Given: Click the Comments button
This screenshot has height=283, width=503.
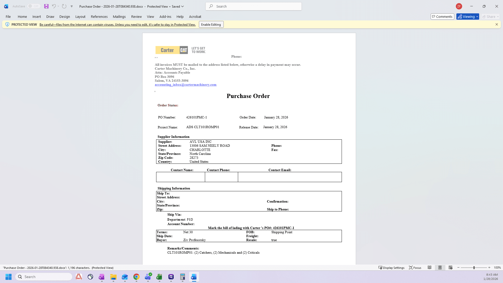Looking at the screenshot, I should (442, 17).
